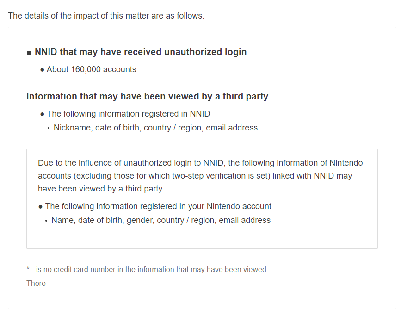
Task: Click the square bullet before the NNID heading
Action: [29, 53]
